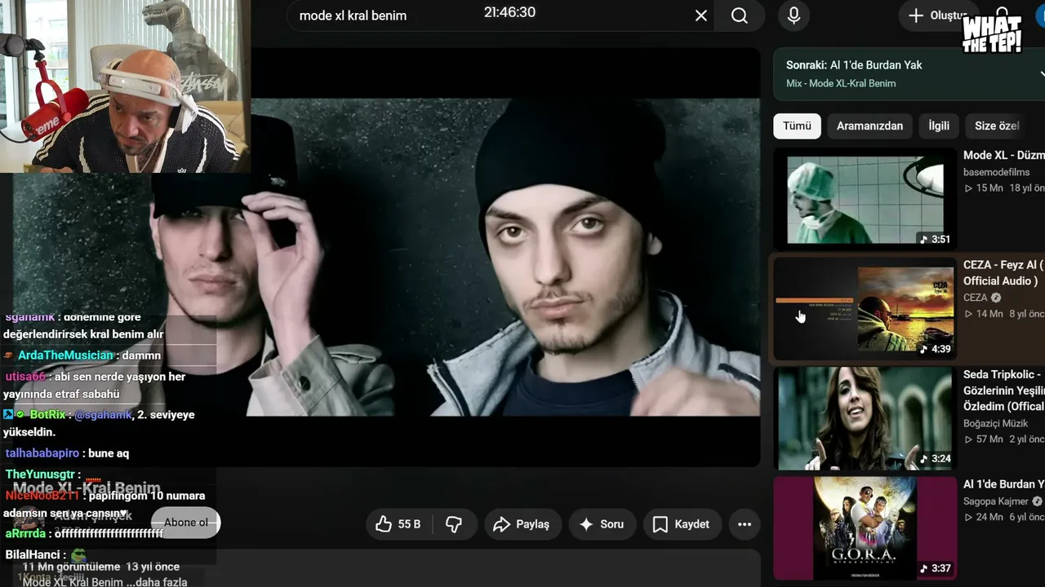Open the 'CEZA - Feyz Al ( Official Audio )' title
1045x587 pixels.
[1003, 273]
